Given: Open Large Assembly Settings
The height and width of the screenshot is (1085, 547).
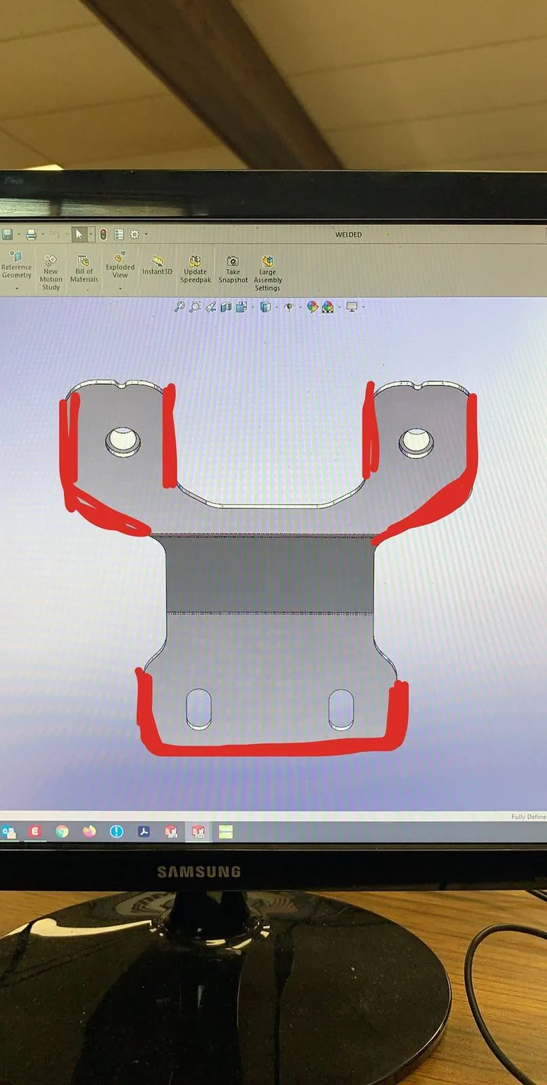Looking at the screenshot, I should pos(267,273).
